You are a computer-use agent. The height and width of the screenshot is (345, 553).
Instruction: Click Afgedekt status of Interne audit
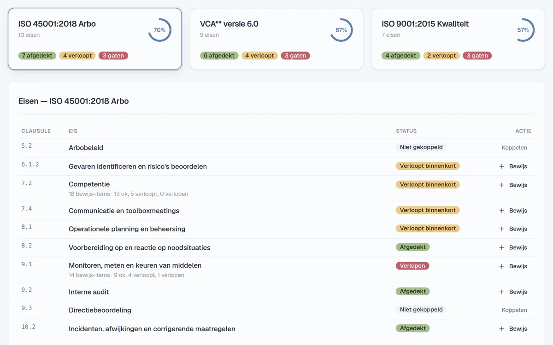coord(413,292)
